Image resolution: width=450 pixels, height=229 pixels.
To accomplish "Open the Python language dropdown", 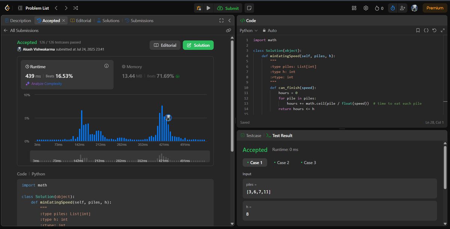I will coord(249,30).
